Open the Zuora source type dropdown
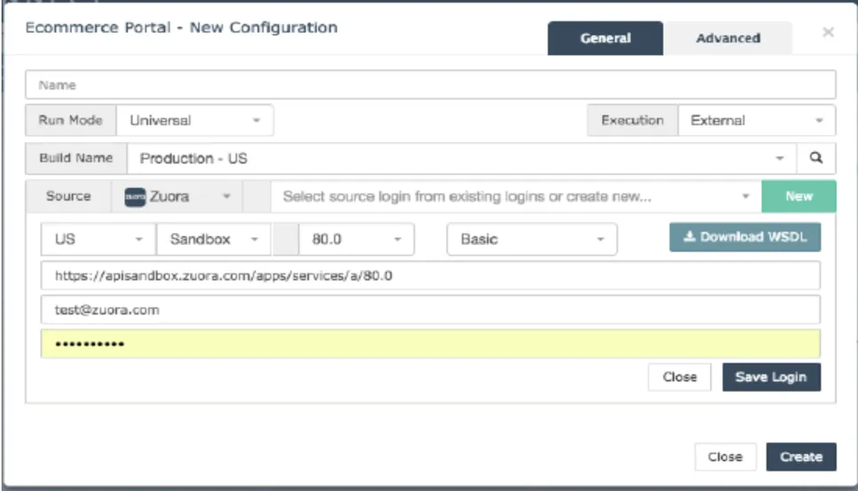The width and height of the screenshot is (858, 491). point(177,196)
